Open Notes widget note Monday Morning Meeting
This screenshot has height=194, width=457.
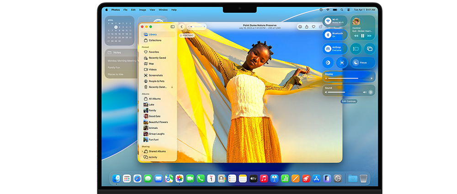[122, 61]
